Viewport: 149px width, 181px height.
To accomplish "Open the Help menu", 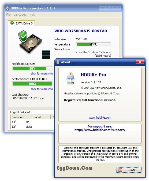I will click(x=32, y=15).
